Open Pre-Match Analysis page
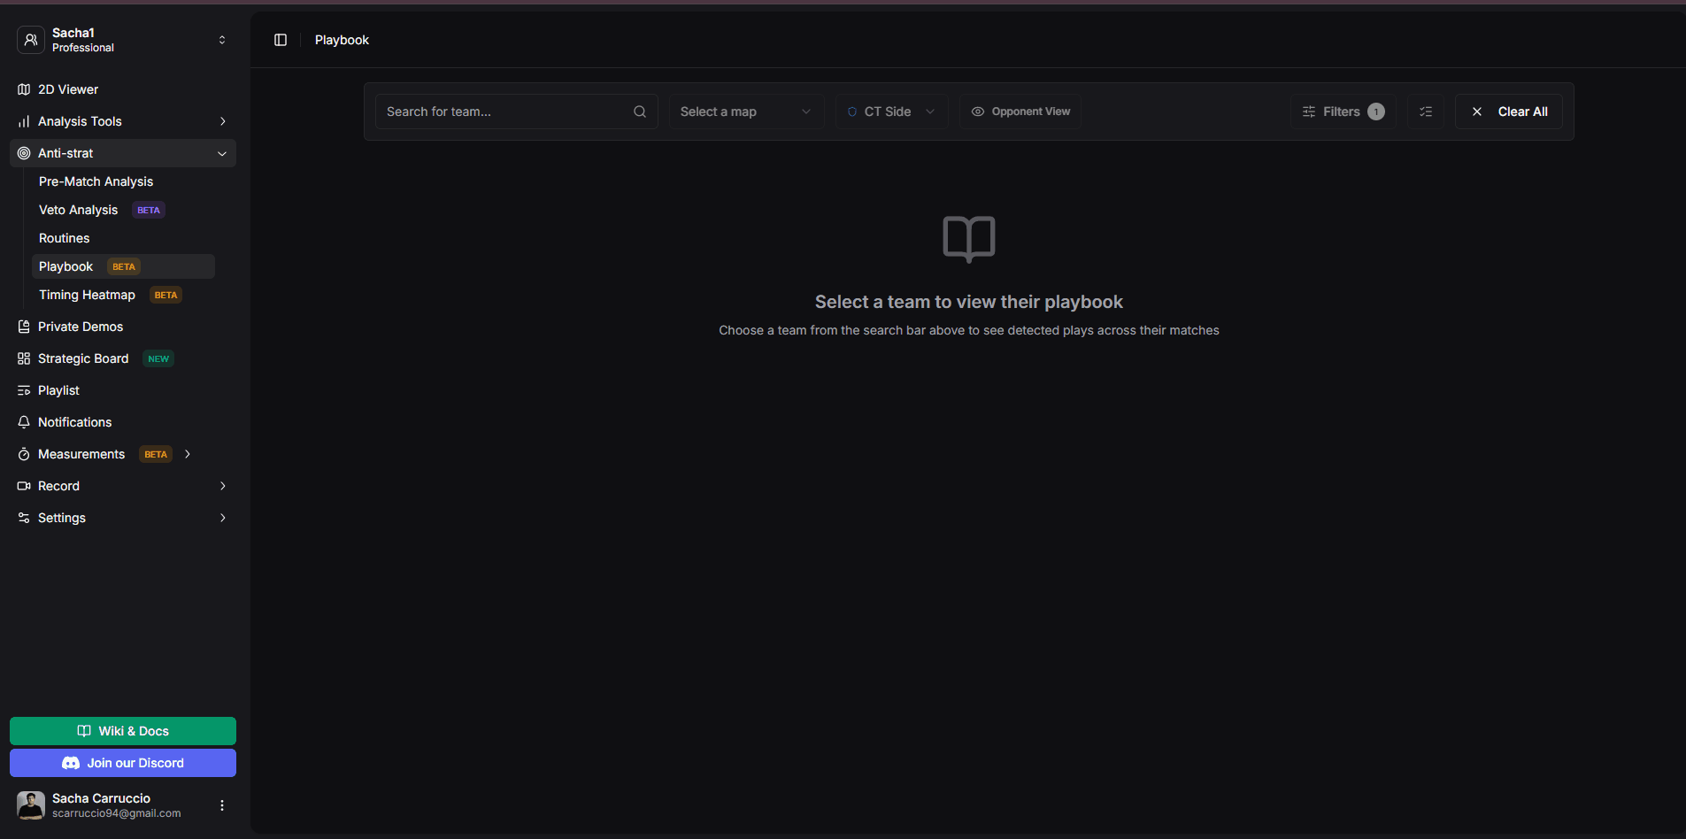This screenshot has width=1686, height=839. pos(96,181)
